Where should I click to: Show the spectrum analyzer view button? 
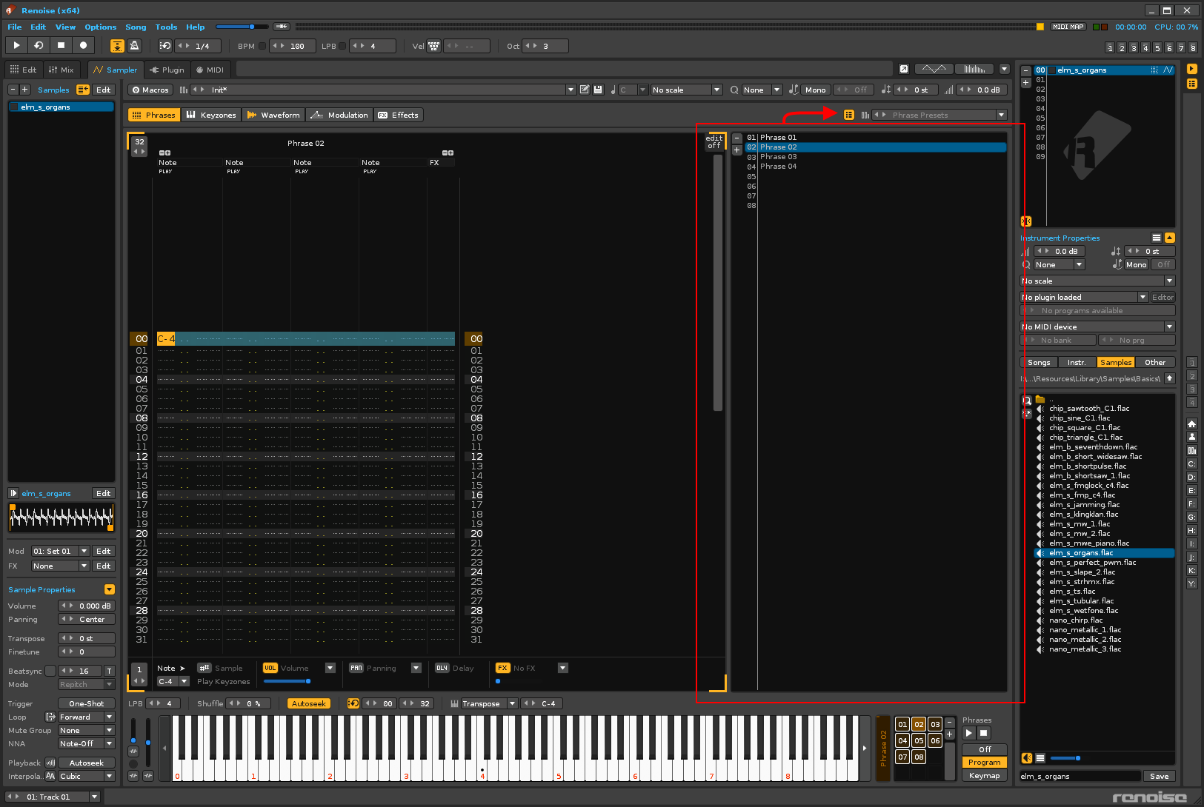tap(975, 69)
